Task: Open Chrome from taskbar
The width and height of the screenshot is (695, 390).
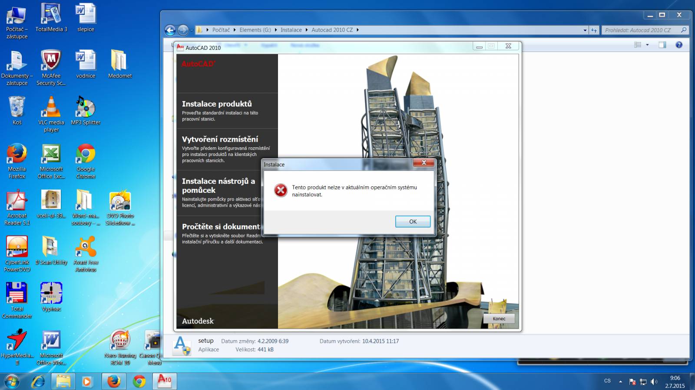Action: tap(139, 381)
